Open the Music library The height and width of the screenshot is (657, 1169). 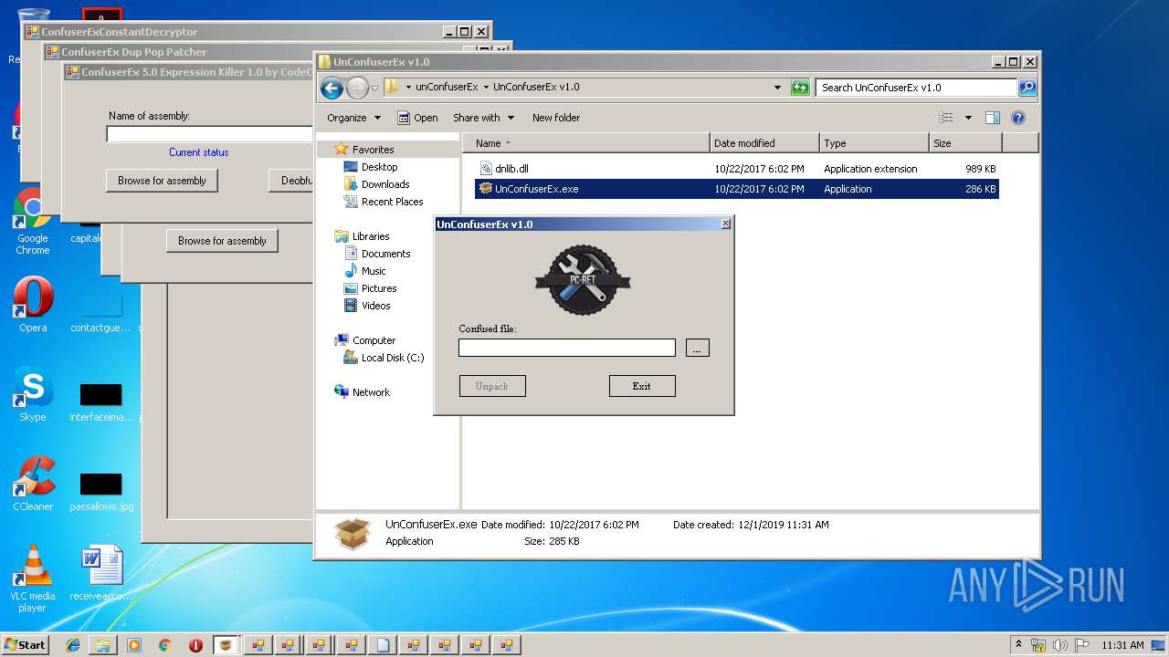[x=374, y=271]
